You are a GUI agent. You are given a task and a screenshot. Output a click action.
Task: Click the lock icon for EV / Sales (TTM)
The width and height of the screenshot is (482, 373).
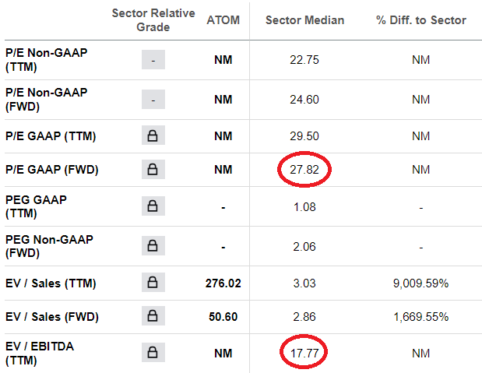(153, 283)
